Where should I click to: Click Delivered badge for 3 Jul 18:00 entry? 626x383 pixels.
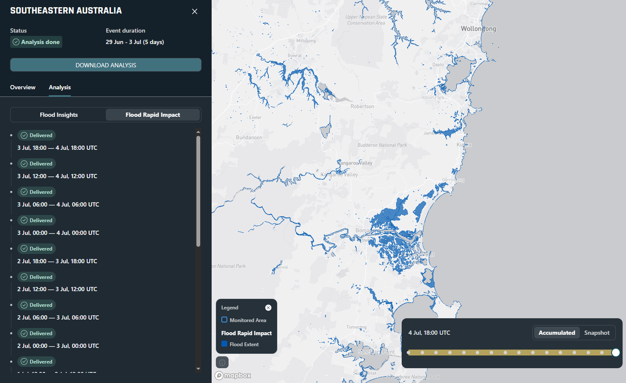[x=37, y=135]
